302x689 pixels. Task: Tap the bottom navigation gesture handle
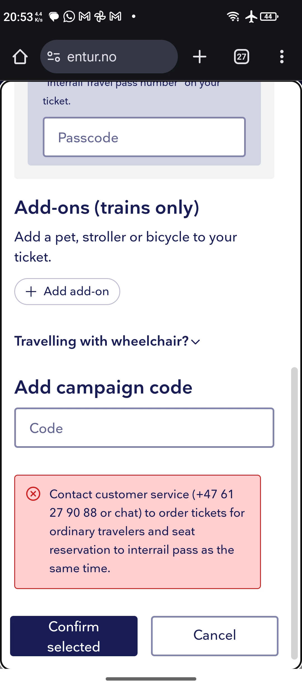coord(151,679)
